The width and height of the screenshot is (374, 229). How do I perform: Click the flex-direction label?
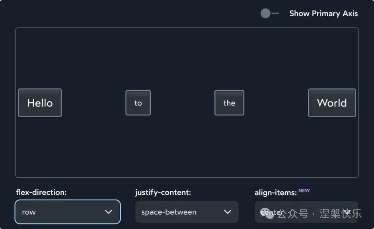(41, 192)
